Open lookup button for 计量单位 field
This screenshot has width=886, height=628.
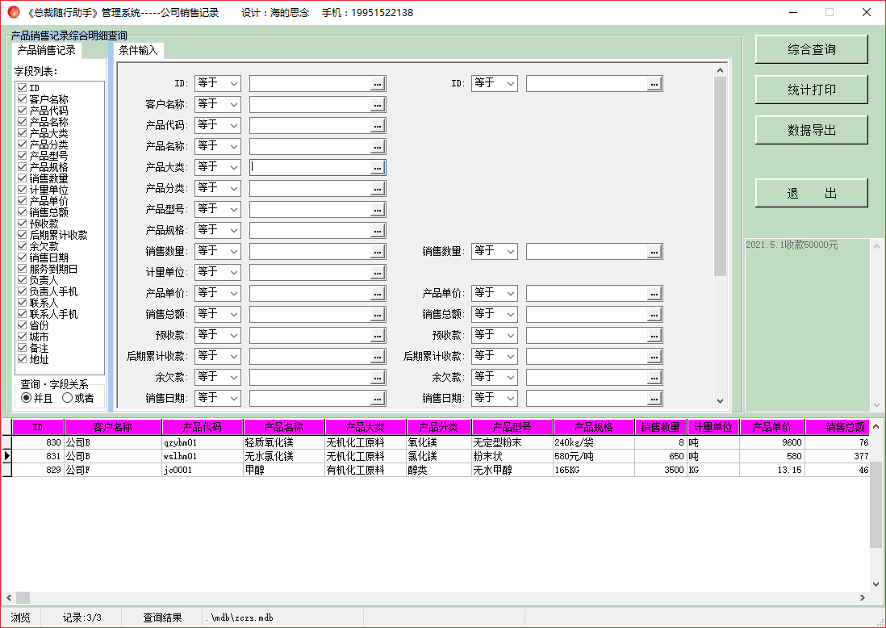[378, 273]
